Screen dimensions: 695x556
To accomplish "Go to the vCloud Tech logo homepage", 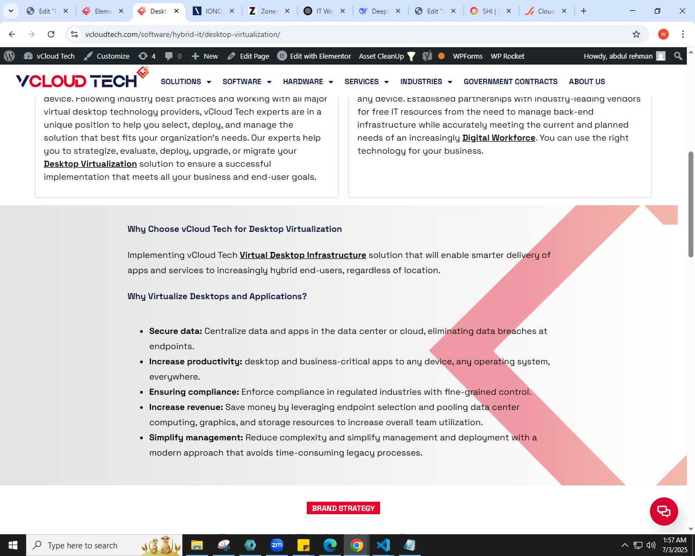I will (x=83, y=78).
